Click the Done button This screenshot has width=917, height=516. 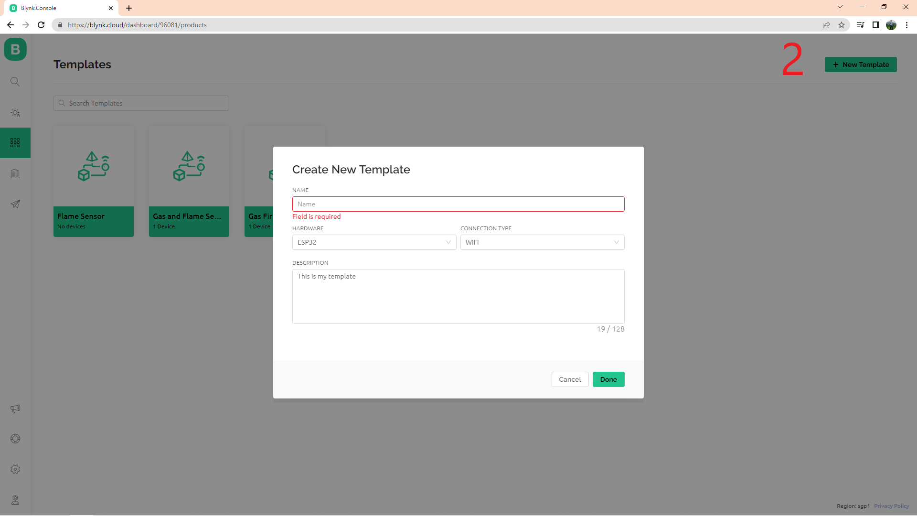pos(608,379)
